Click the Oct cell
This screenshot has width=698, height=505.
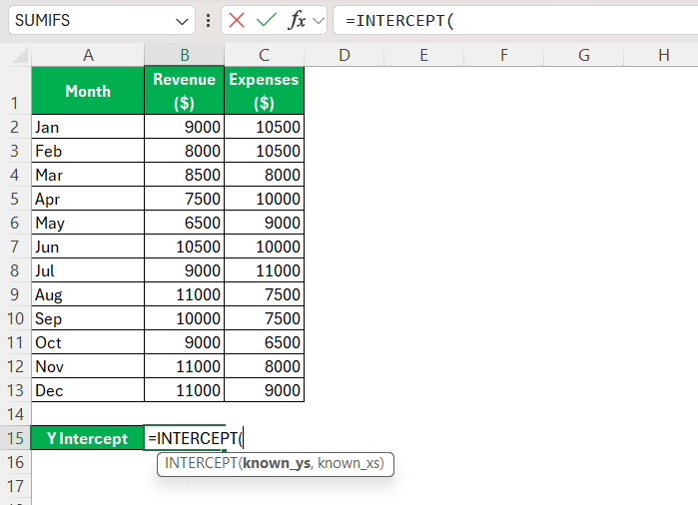[x=88, y=342]
